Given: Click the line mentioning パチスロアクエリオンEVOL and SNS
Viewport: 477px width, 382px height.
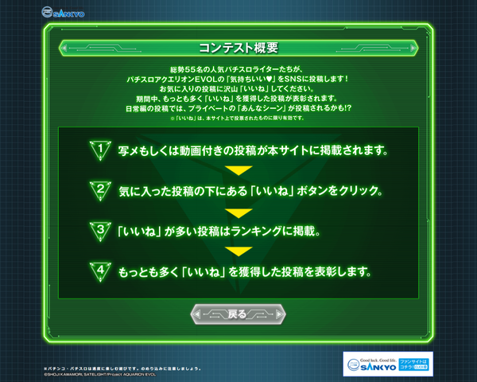Looking at the screenshot, I should click(x=238, y=80).
